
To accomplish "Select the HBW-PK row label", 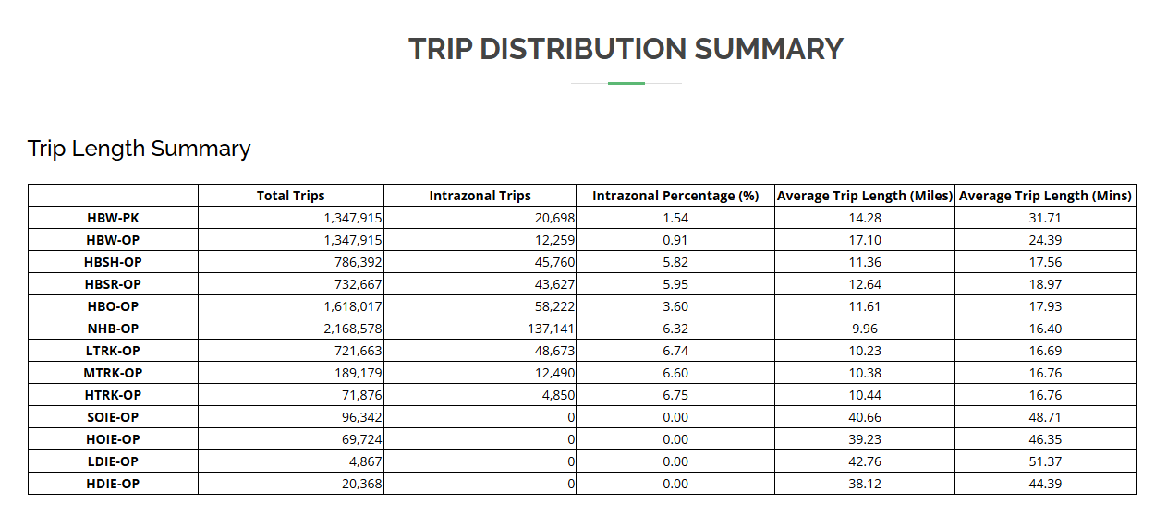I will (113, 218).
